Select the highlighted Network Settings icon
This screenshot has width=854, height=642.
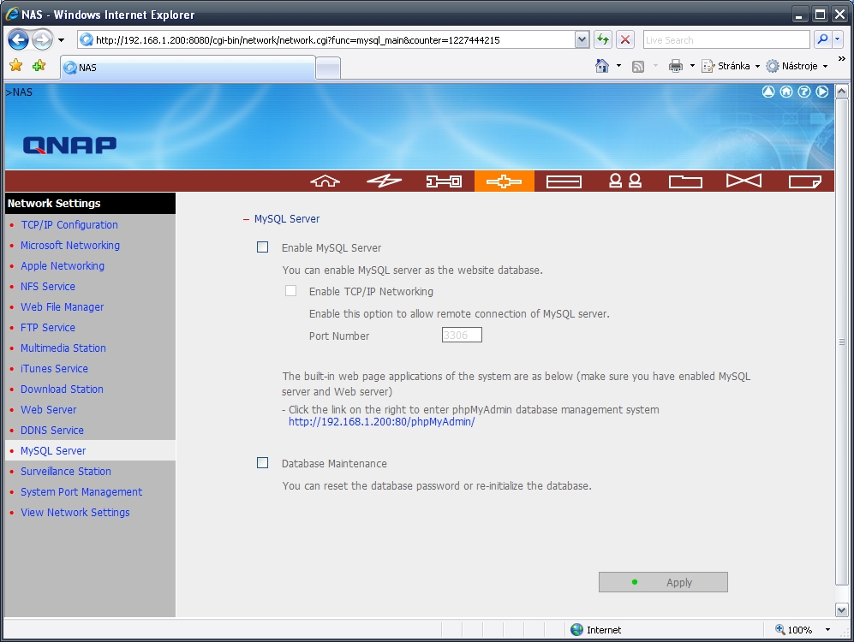pyautogui.click(x=505, y=181)
